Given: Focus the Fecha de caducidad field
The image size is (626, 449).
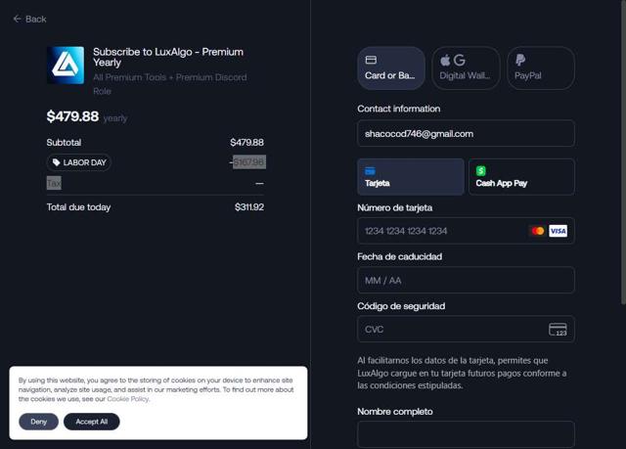Looking at the screenshot, I should click(466, 280).
